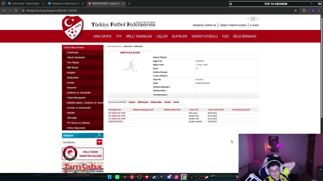Open a new browser tab
Image resolution: width=323 pixels, height=181 pixels.
point(129,4)
